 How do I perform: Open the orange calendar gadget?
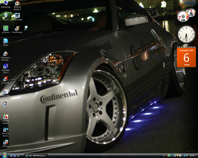186,57
